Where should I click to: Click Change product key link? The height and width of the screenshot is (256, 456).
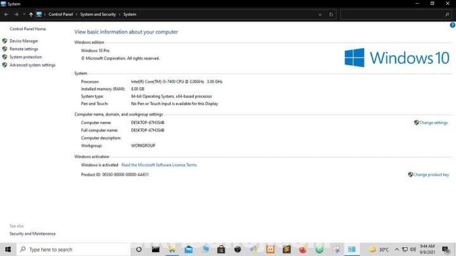pos(431,174)
